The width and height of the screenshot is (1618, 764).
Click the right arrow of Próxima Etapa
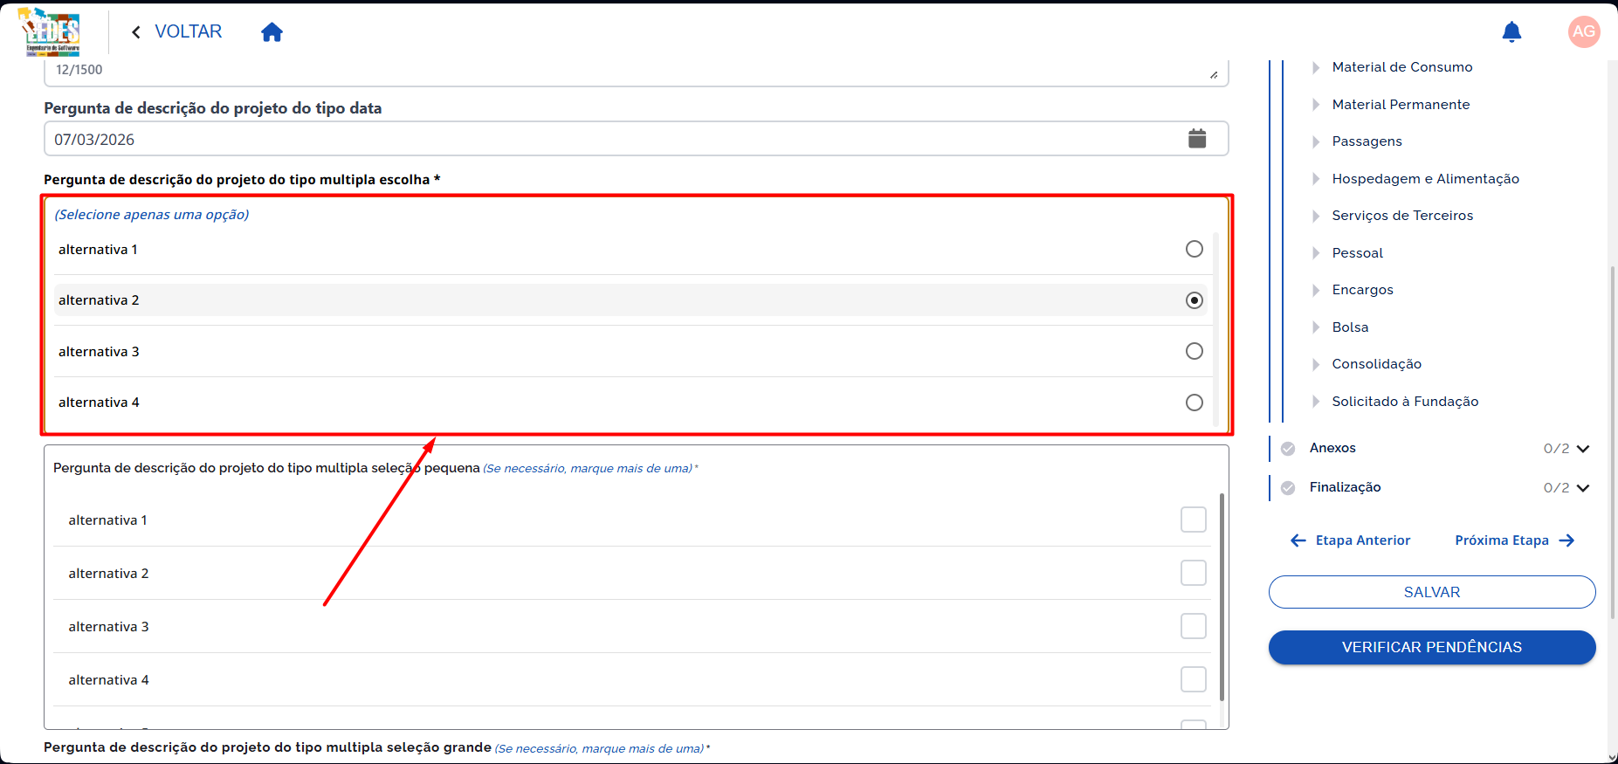click(1566, 540)
